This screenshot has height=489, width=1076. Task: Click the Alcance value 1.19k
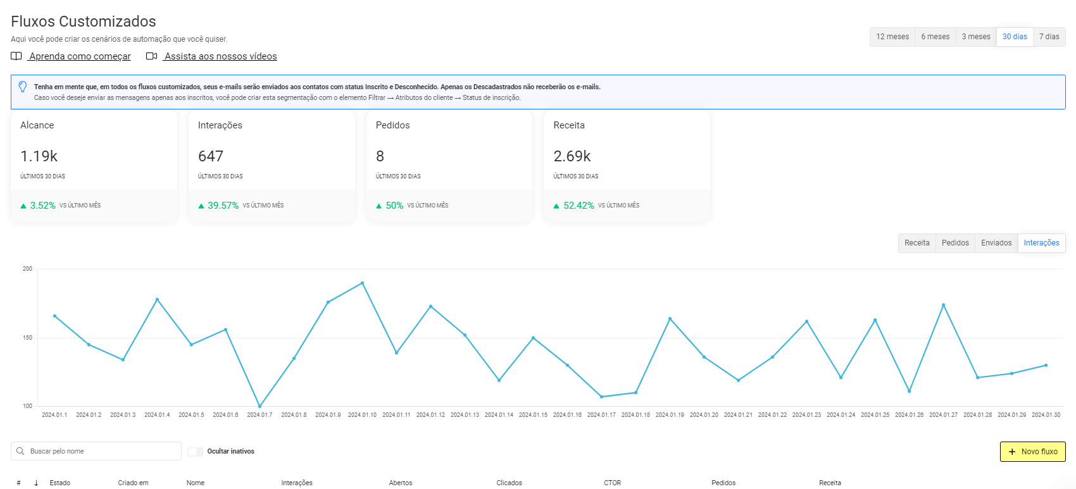coord(39,156)
